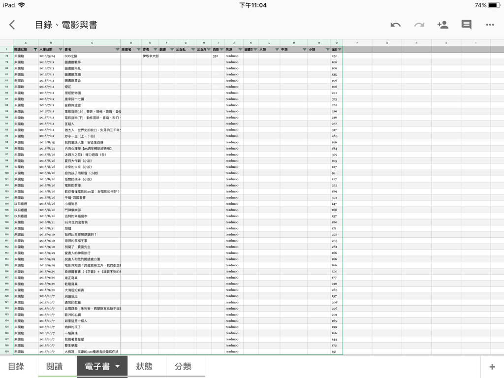Select the 蜜蜂與遠雷 title cell
This screenshot has height=378, width=504.
[x=92, y=105]
